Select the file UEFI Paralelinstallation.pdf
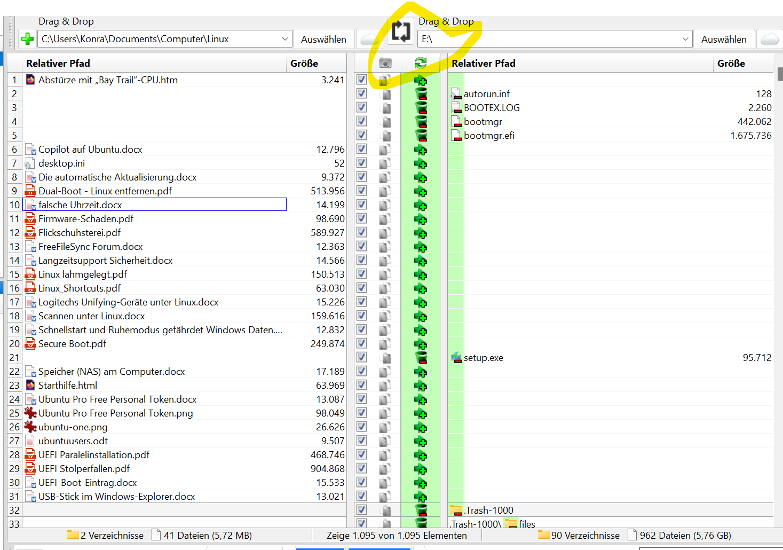 (94, 455)
